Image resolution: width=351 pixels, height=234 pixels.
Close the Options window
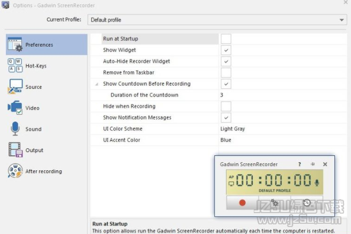(x=346, y=2)
